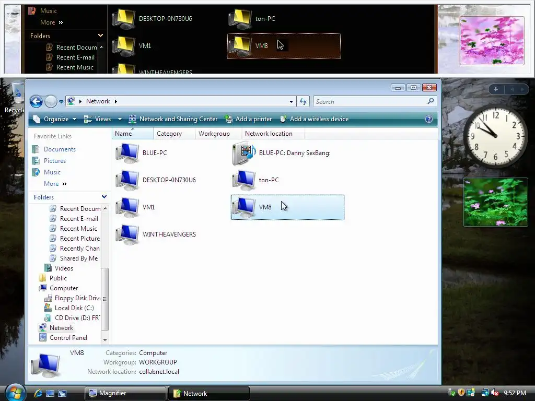This screenshot has height=401, width=535.
Task: Open the BLUE-PC computer icon
Action: [x=127, y=153]
